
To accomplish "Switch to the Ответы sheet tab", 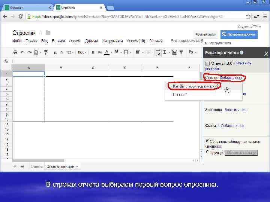I will pos(37,166).
